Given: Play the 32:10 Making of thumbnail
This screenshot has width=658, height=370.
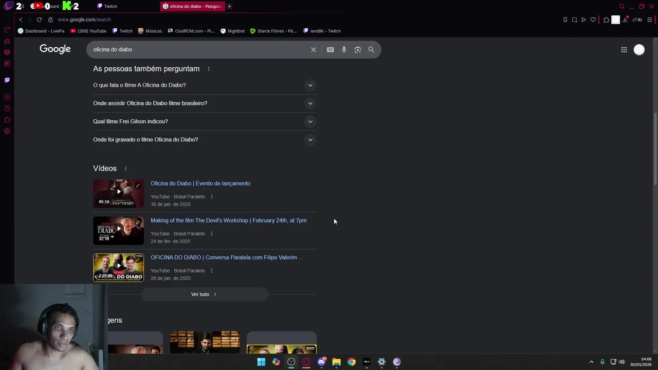Looking at the screenshot, I should pyautogui.click(x=118, y=230).
